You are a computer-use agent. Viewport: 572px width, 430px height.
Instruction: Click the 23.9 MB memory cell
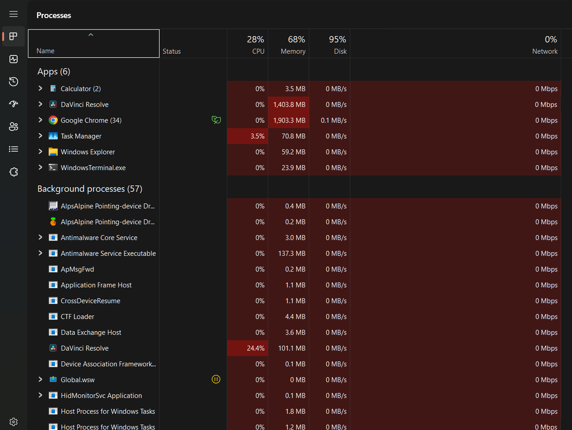click(x=288, y=168)
